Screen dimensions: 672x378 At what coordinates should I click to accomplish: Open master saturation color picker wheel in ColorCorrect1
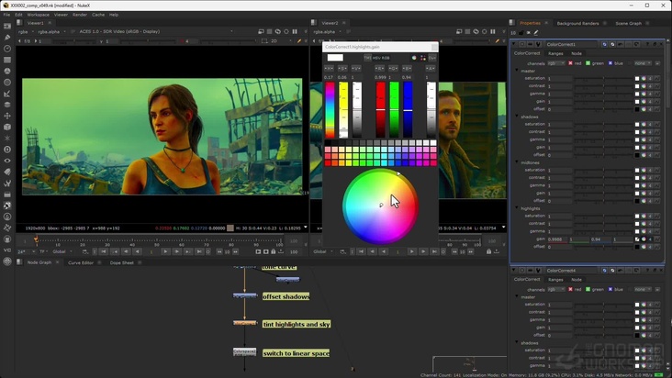644,78
